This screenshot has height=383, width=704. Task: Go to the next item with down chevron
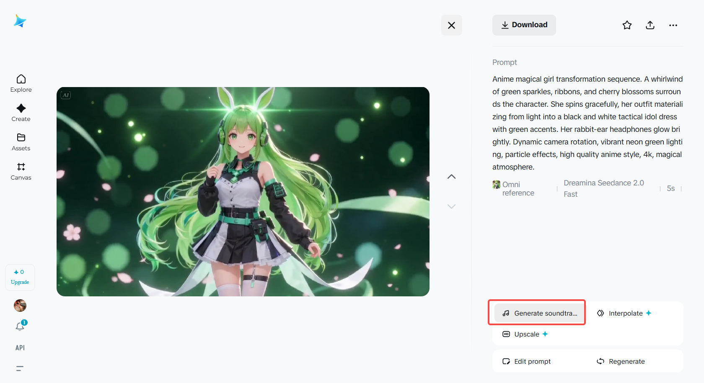coord(451,206)
